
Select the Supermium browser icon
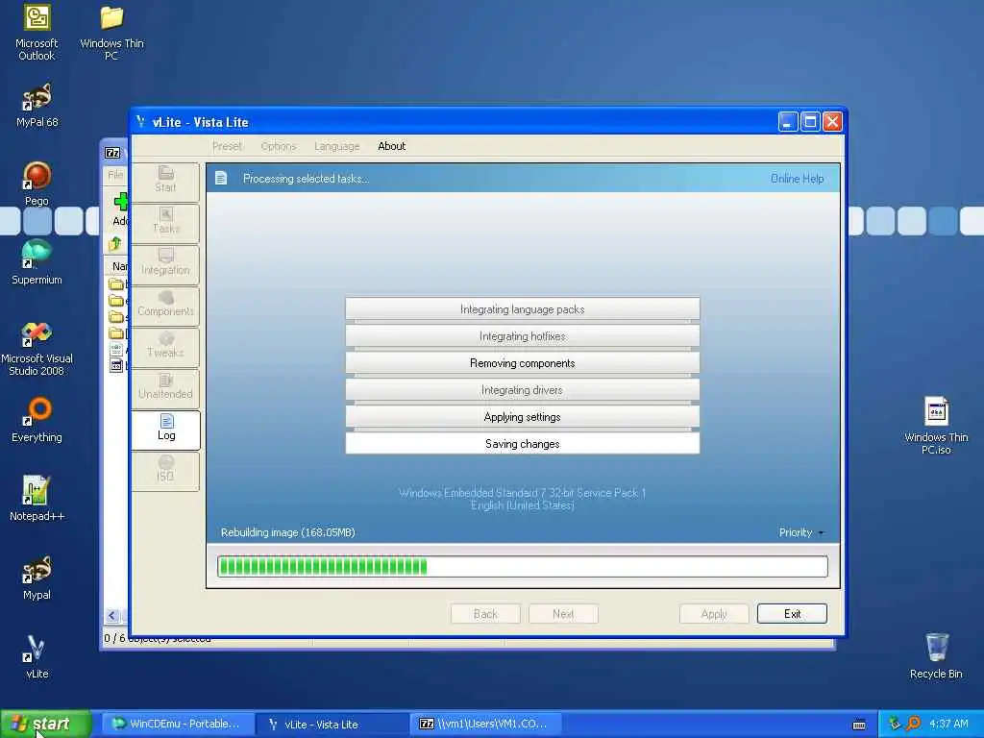point(37,262)
